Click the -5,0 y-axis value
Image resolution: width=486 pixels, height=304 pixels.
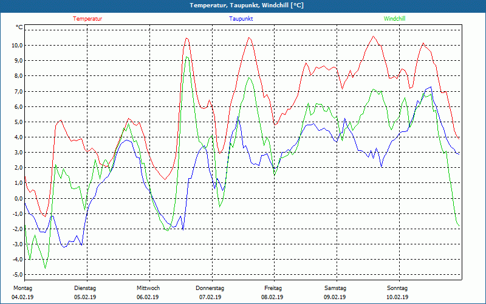tap(18, 275)
